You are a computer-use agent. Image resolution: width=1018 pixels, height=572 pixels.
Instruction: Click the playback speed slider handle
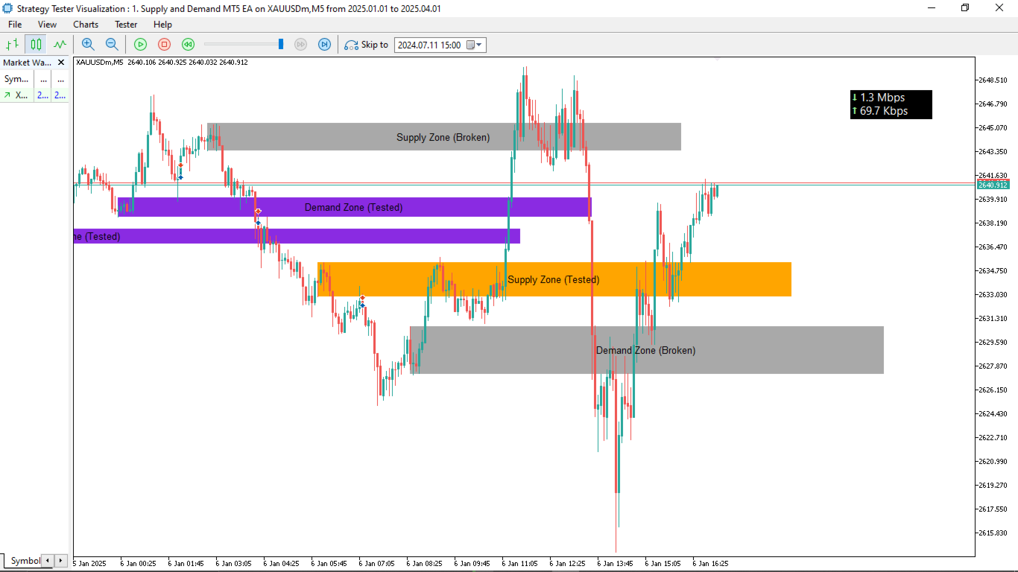click(281, 45)
